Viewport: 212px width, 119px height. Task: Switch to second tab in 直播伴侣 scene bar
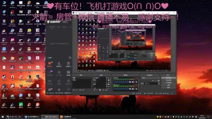[x=58, y=27]
